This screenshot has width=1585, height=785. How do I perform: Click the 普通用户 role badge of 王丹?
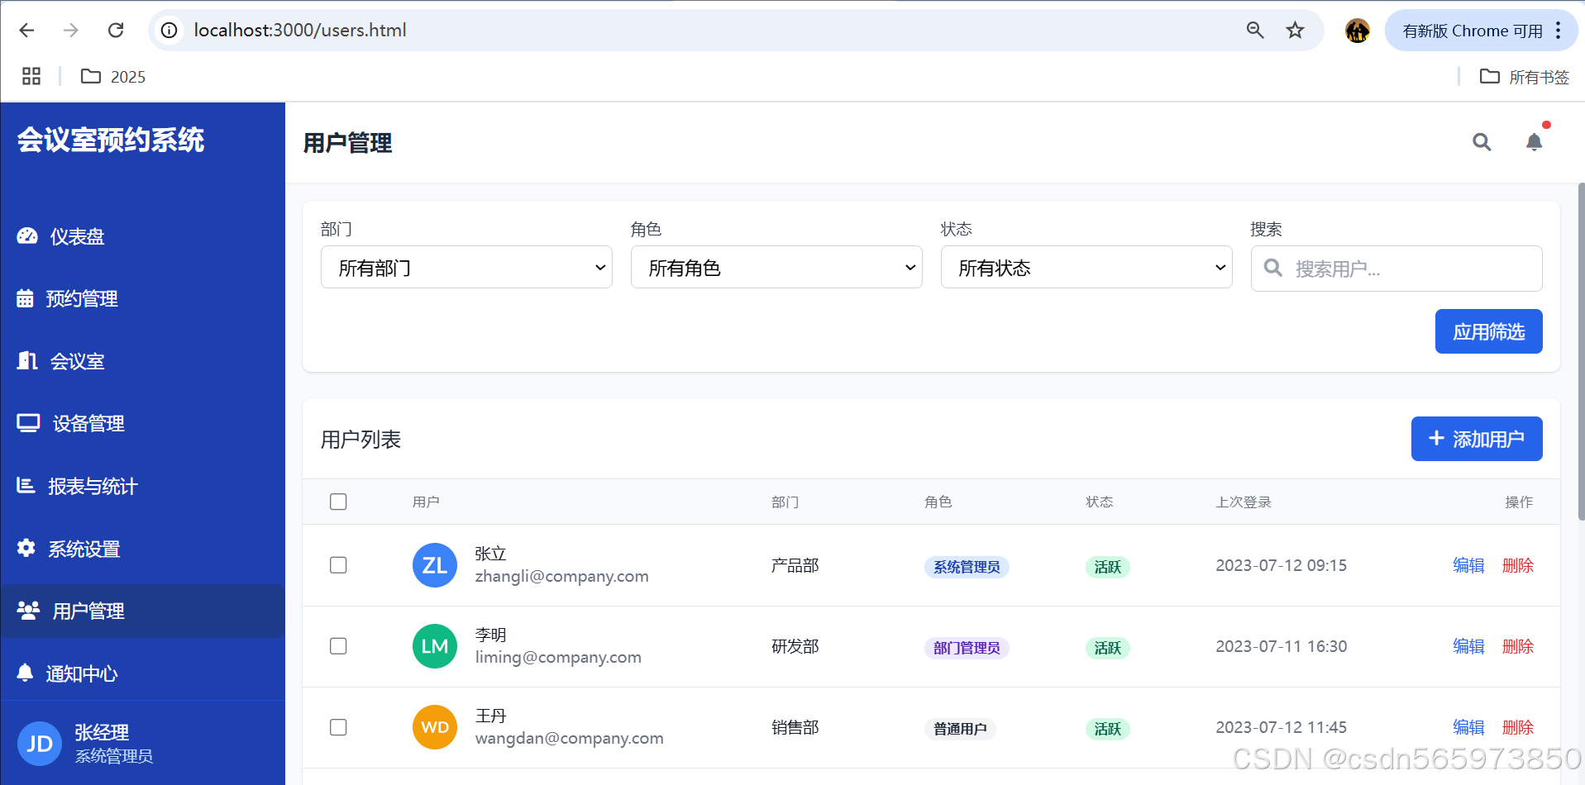(960, 729)
